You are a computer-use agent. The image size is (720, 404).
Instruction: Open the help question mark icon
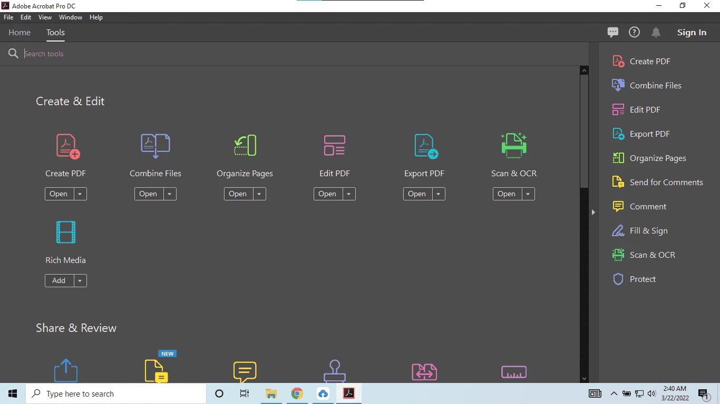pos(634,33)
